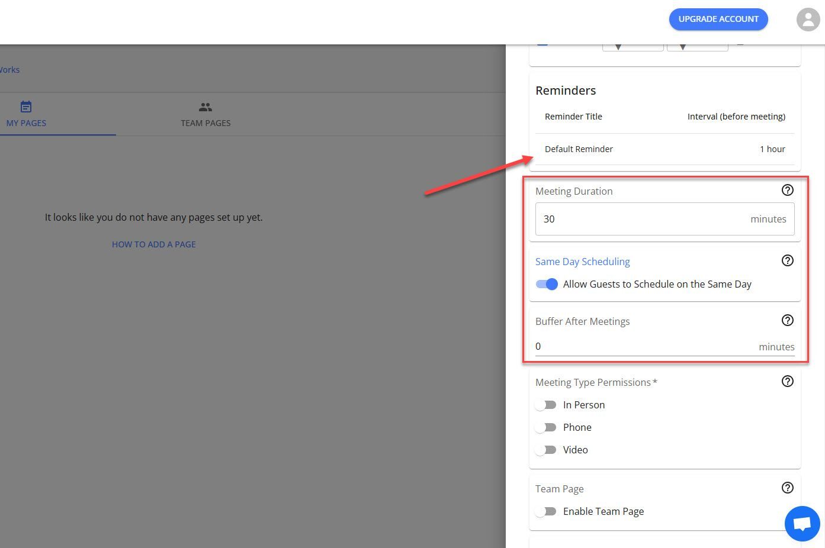Select the Default Reminder row
The height and width of the screenshot is (548, 825).
point(665,149)
